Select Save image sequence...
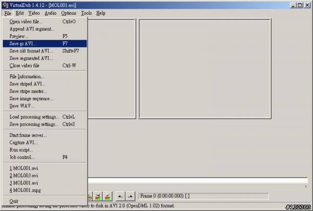 click(45, 99)
